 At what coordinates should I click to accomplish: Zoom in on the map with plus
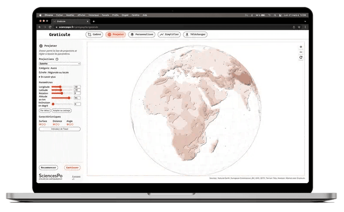pos(301,47)
